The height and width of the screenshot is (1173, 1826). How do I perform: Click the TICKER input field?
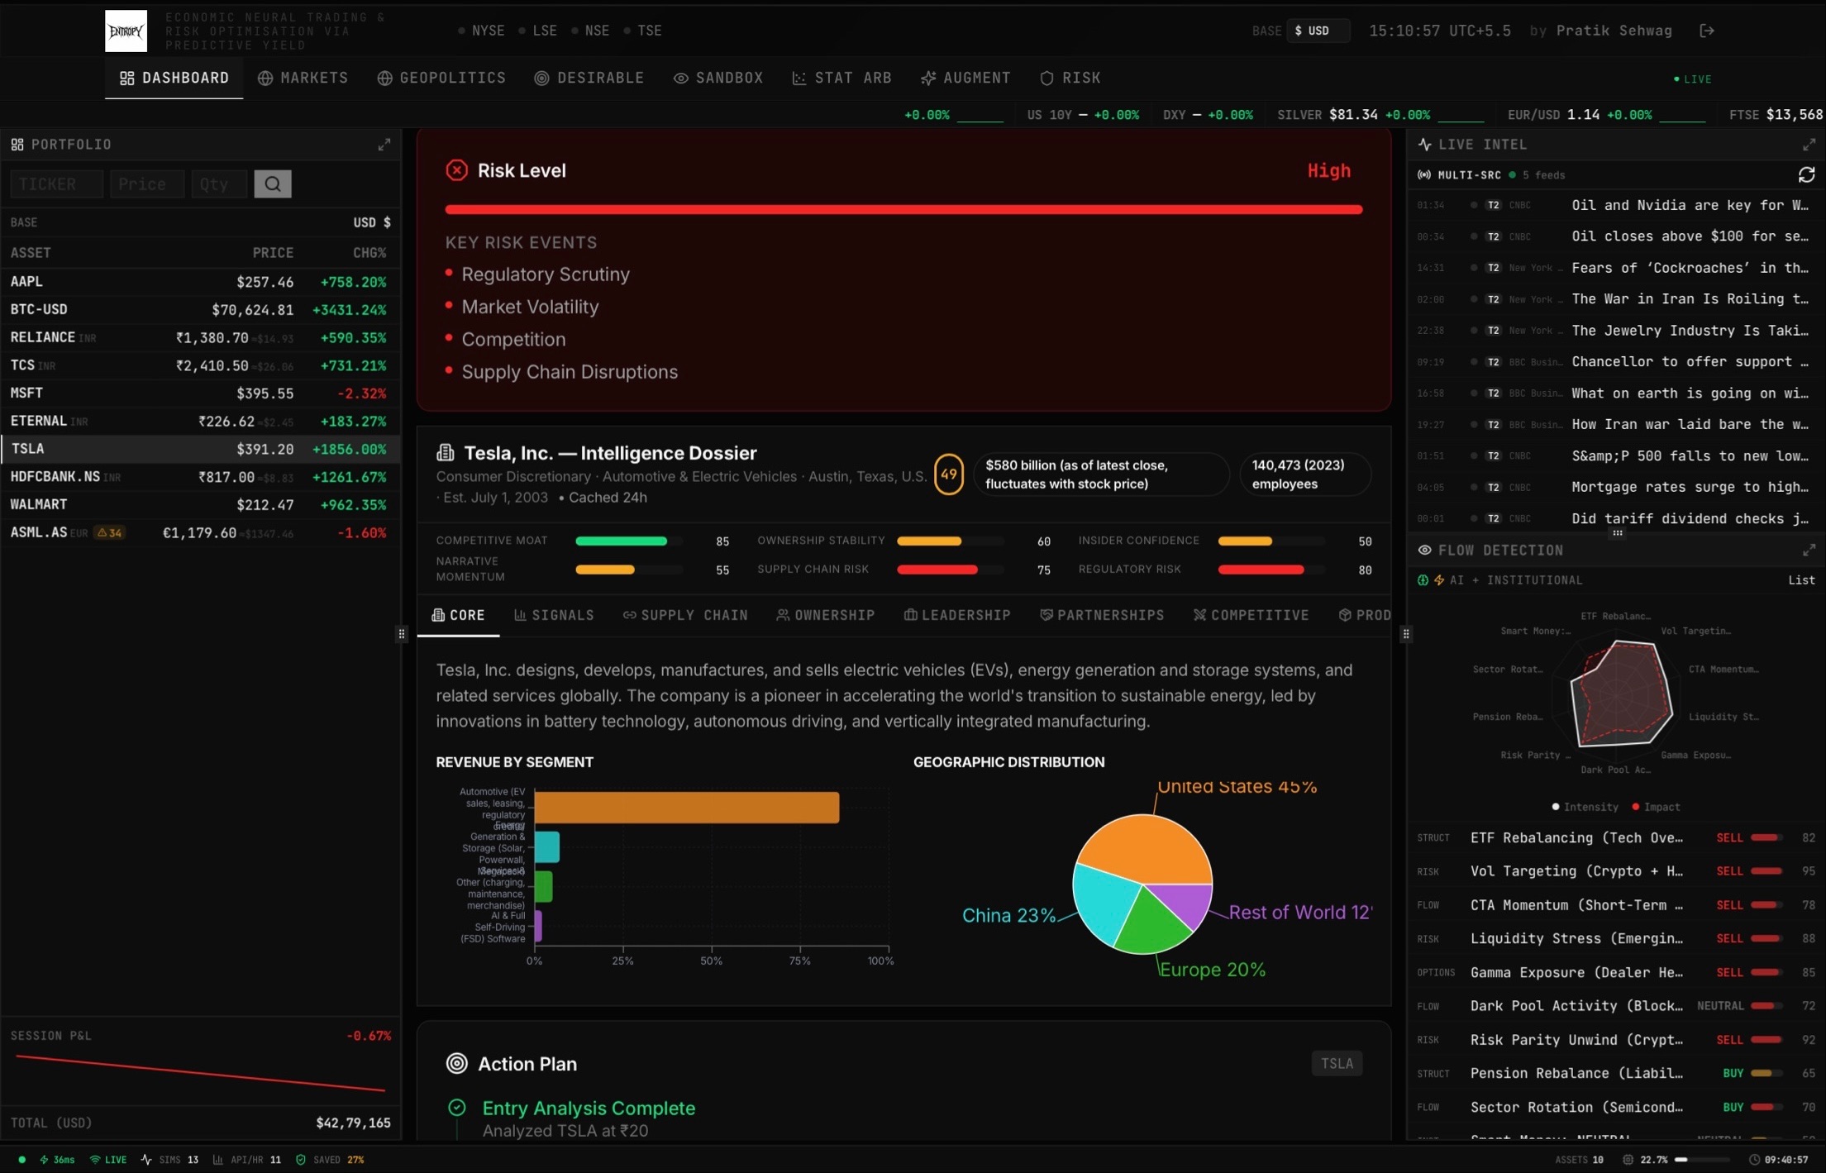pos(56,184)
